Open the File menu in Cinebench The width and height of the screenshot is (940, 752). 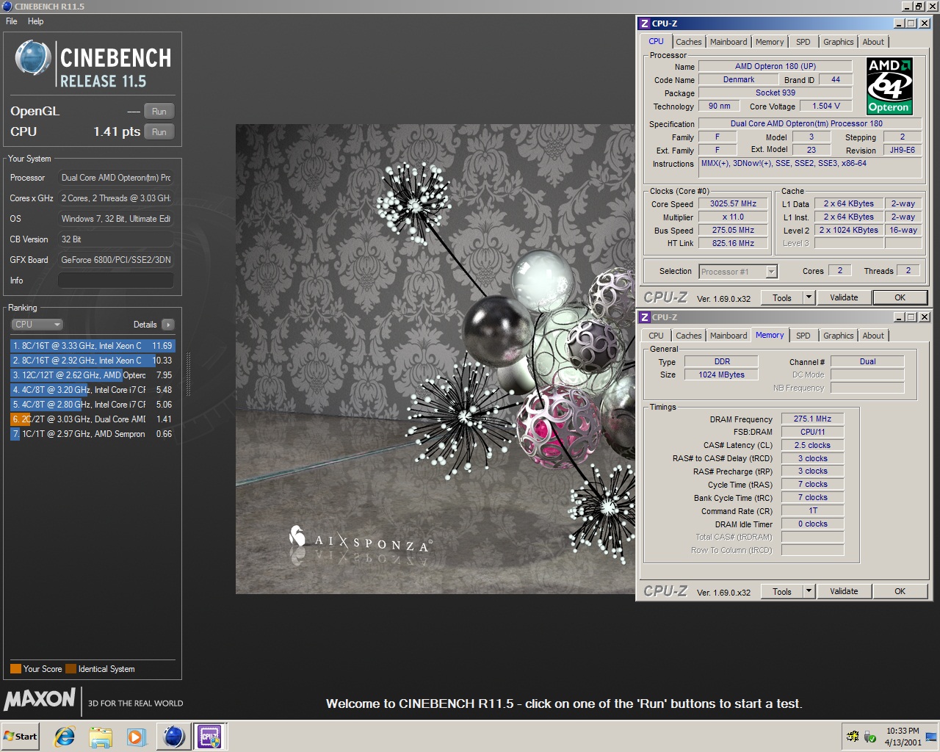[x=12, y=21]
